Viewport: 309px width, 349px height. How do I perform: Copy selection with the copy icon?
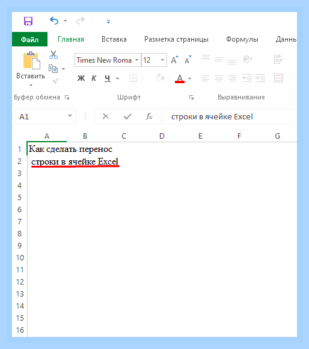point(54,69)
